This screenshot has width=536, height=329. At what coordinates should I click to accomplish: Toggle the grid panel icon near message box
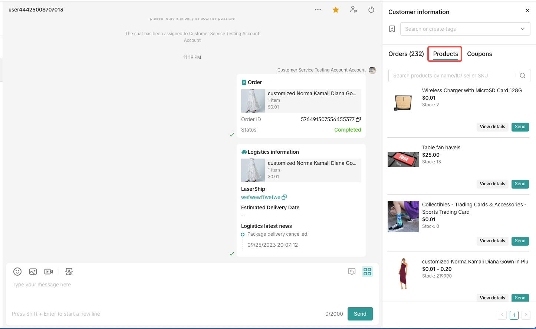367,272
